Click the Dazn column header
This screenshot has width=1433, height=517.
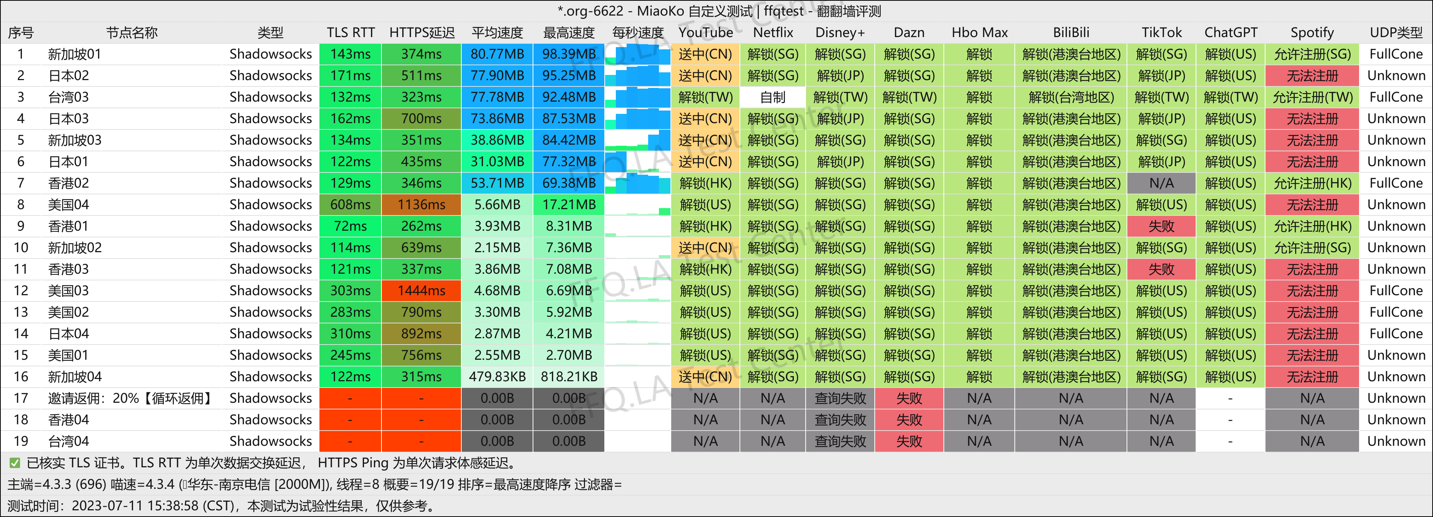909,33
